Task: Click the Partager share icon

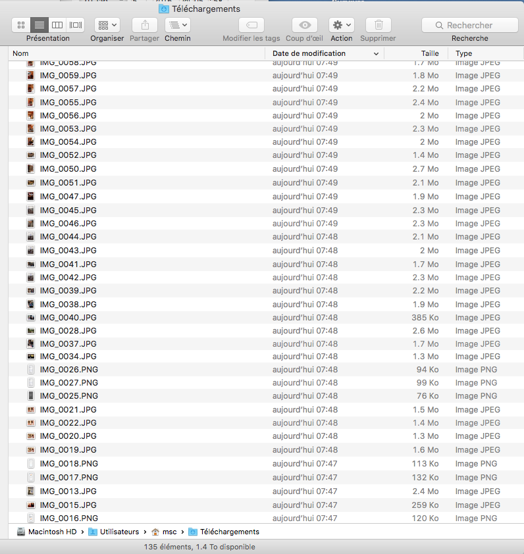Action: [144, 25]
